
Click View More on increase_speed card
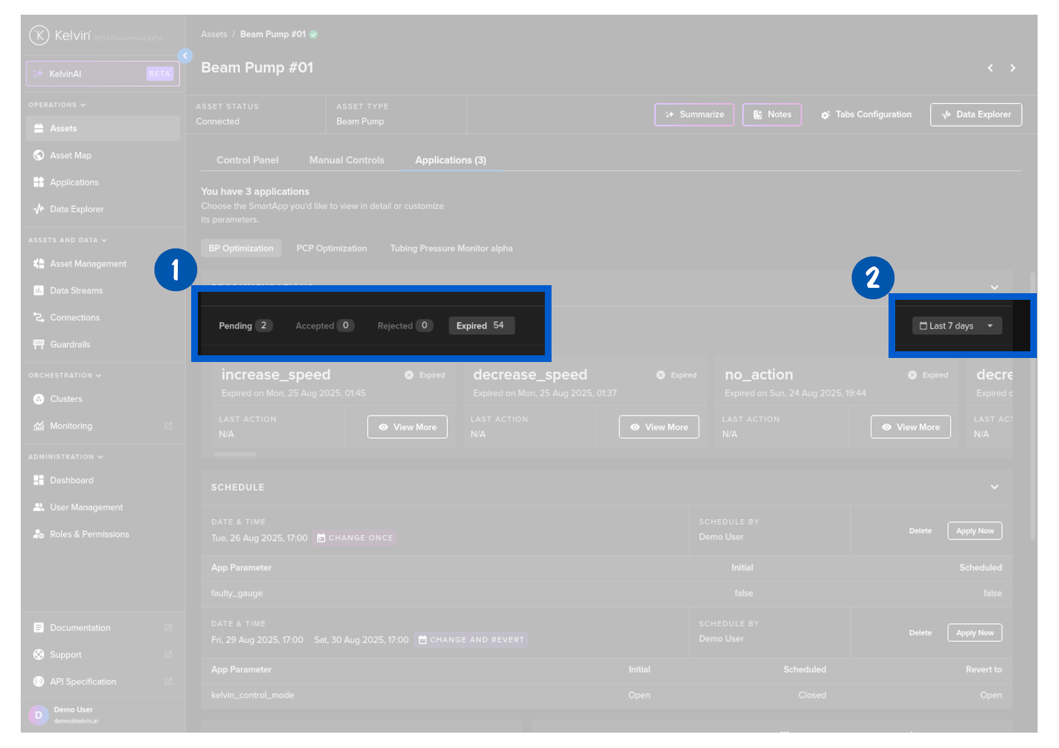407,427
